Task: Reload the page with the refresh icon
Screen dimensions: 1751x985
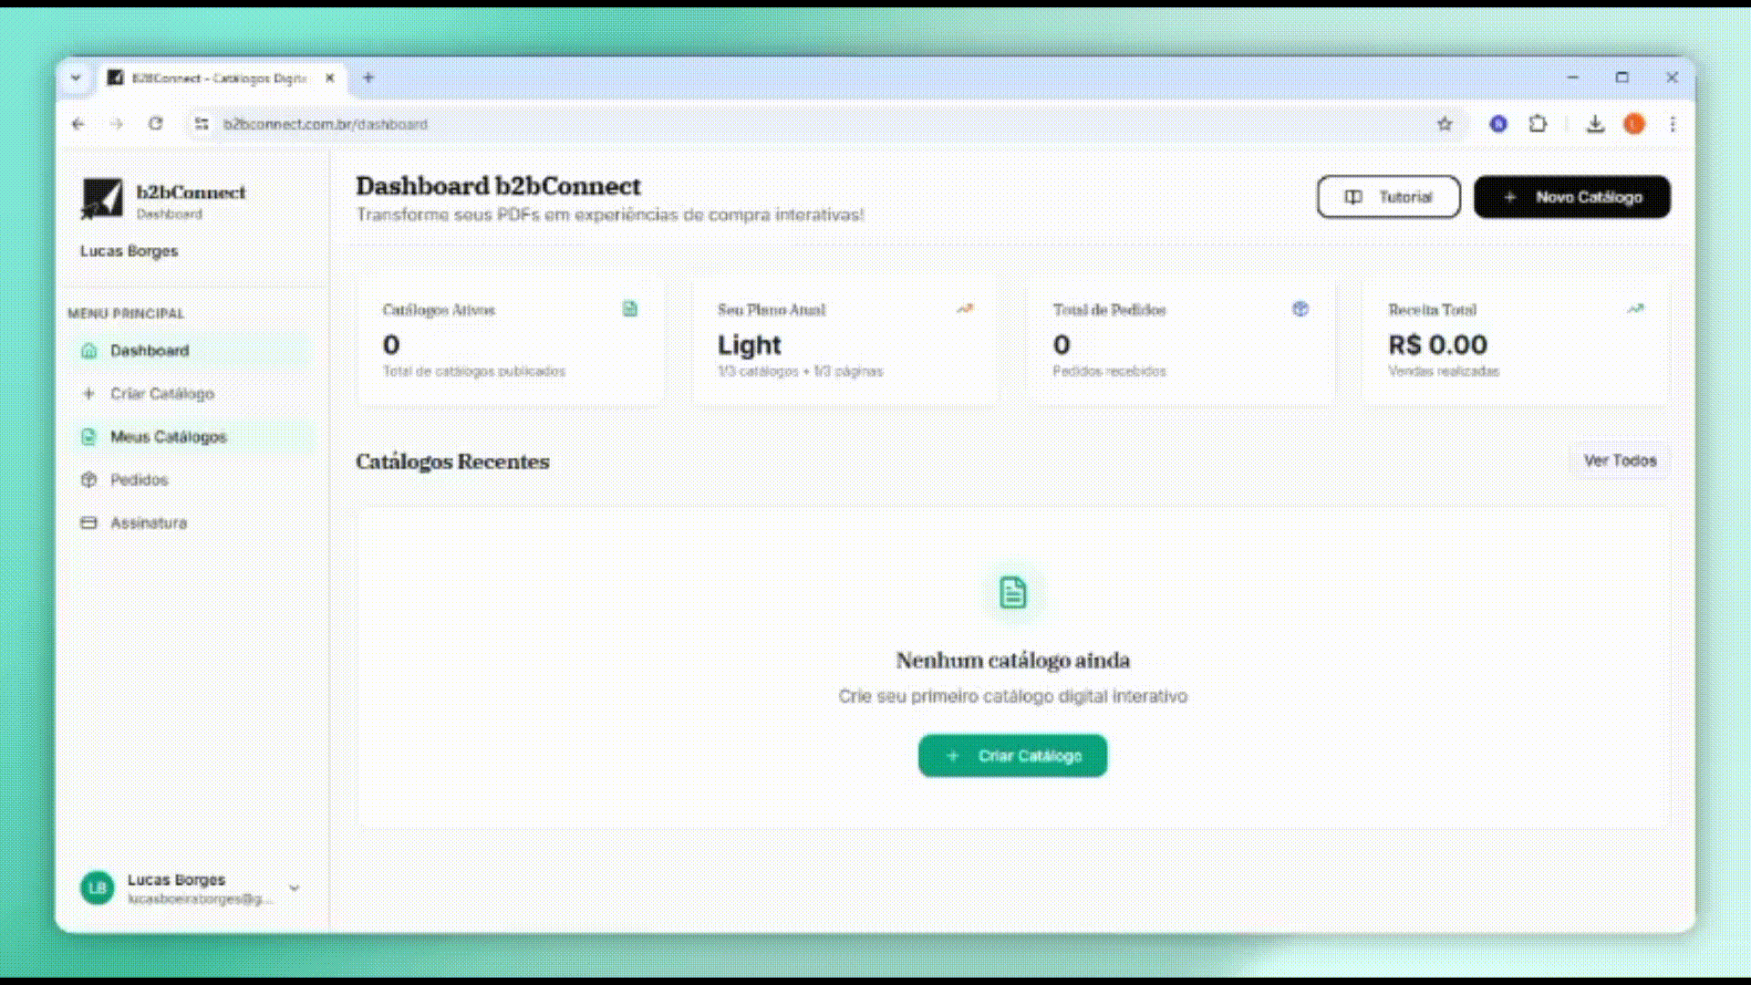Action: pyautogui.click(x=156, y=124)
